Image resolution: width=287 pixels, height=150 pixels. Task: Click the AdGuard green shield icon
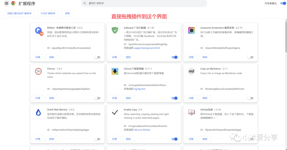tap(115, 30)
